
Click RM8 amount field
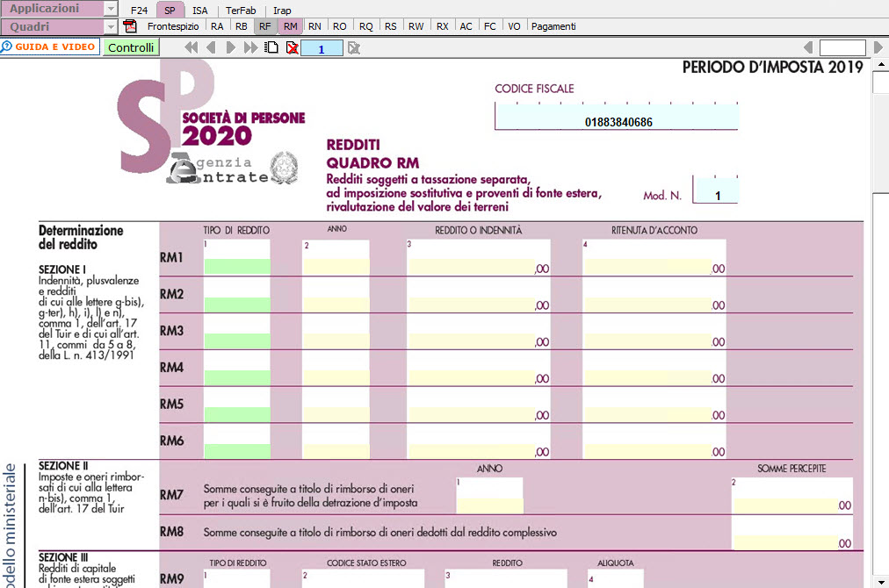point(786,542)
